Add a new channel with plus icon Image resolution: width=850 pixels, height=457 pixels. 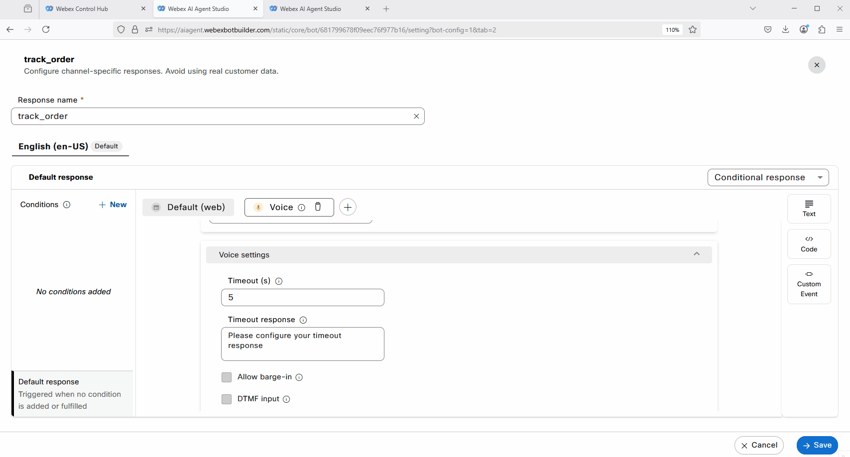[348, 207]
